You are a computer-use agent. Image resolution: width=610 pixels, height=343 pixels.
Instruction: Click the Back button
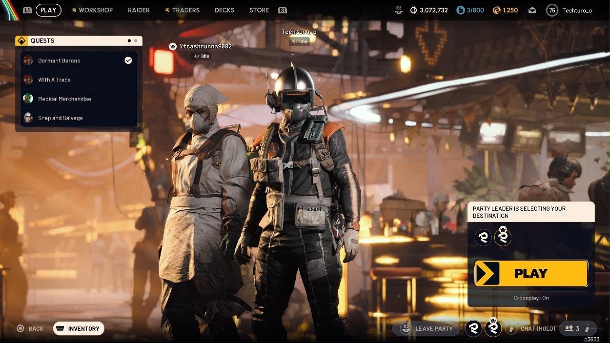click(x=30, y=329)
